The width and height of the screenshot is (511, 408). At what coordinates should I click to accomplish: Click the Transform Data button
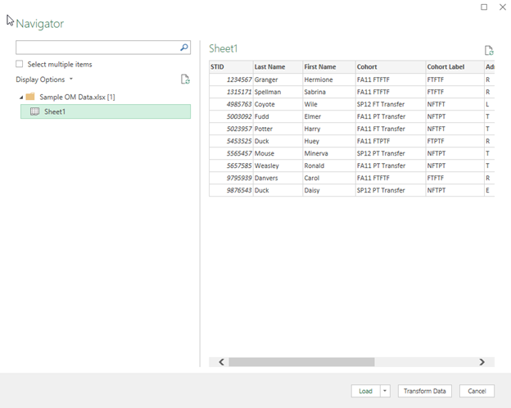tap(425, 391)
